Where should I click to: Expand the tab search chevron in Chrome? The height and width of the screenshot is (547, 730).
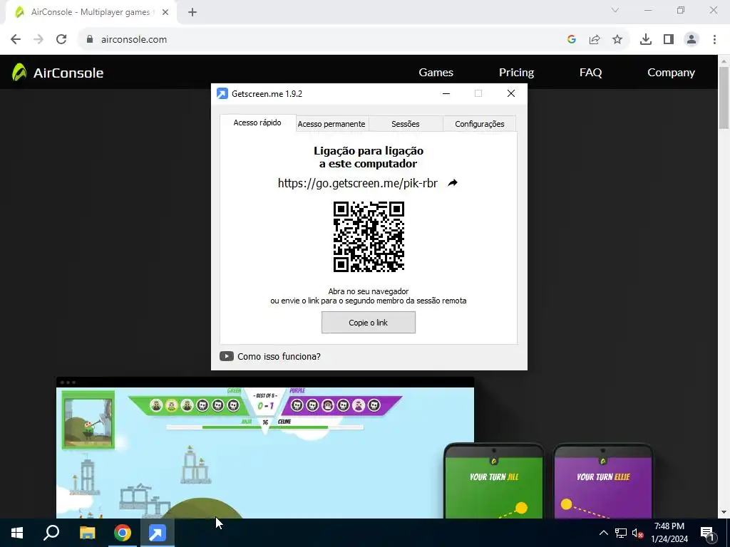pyautogui.click(x=615, y=10)
